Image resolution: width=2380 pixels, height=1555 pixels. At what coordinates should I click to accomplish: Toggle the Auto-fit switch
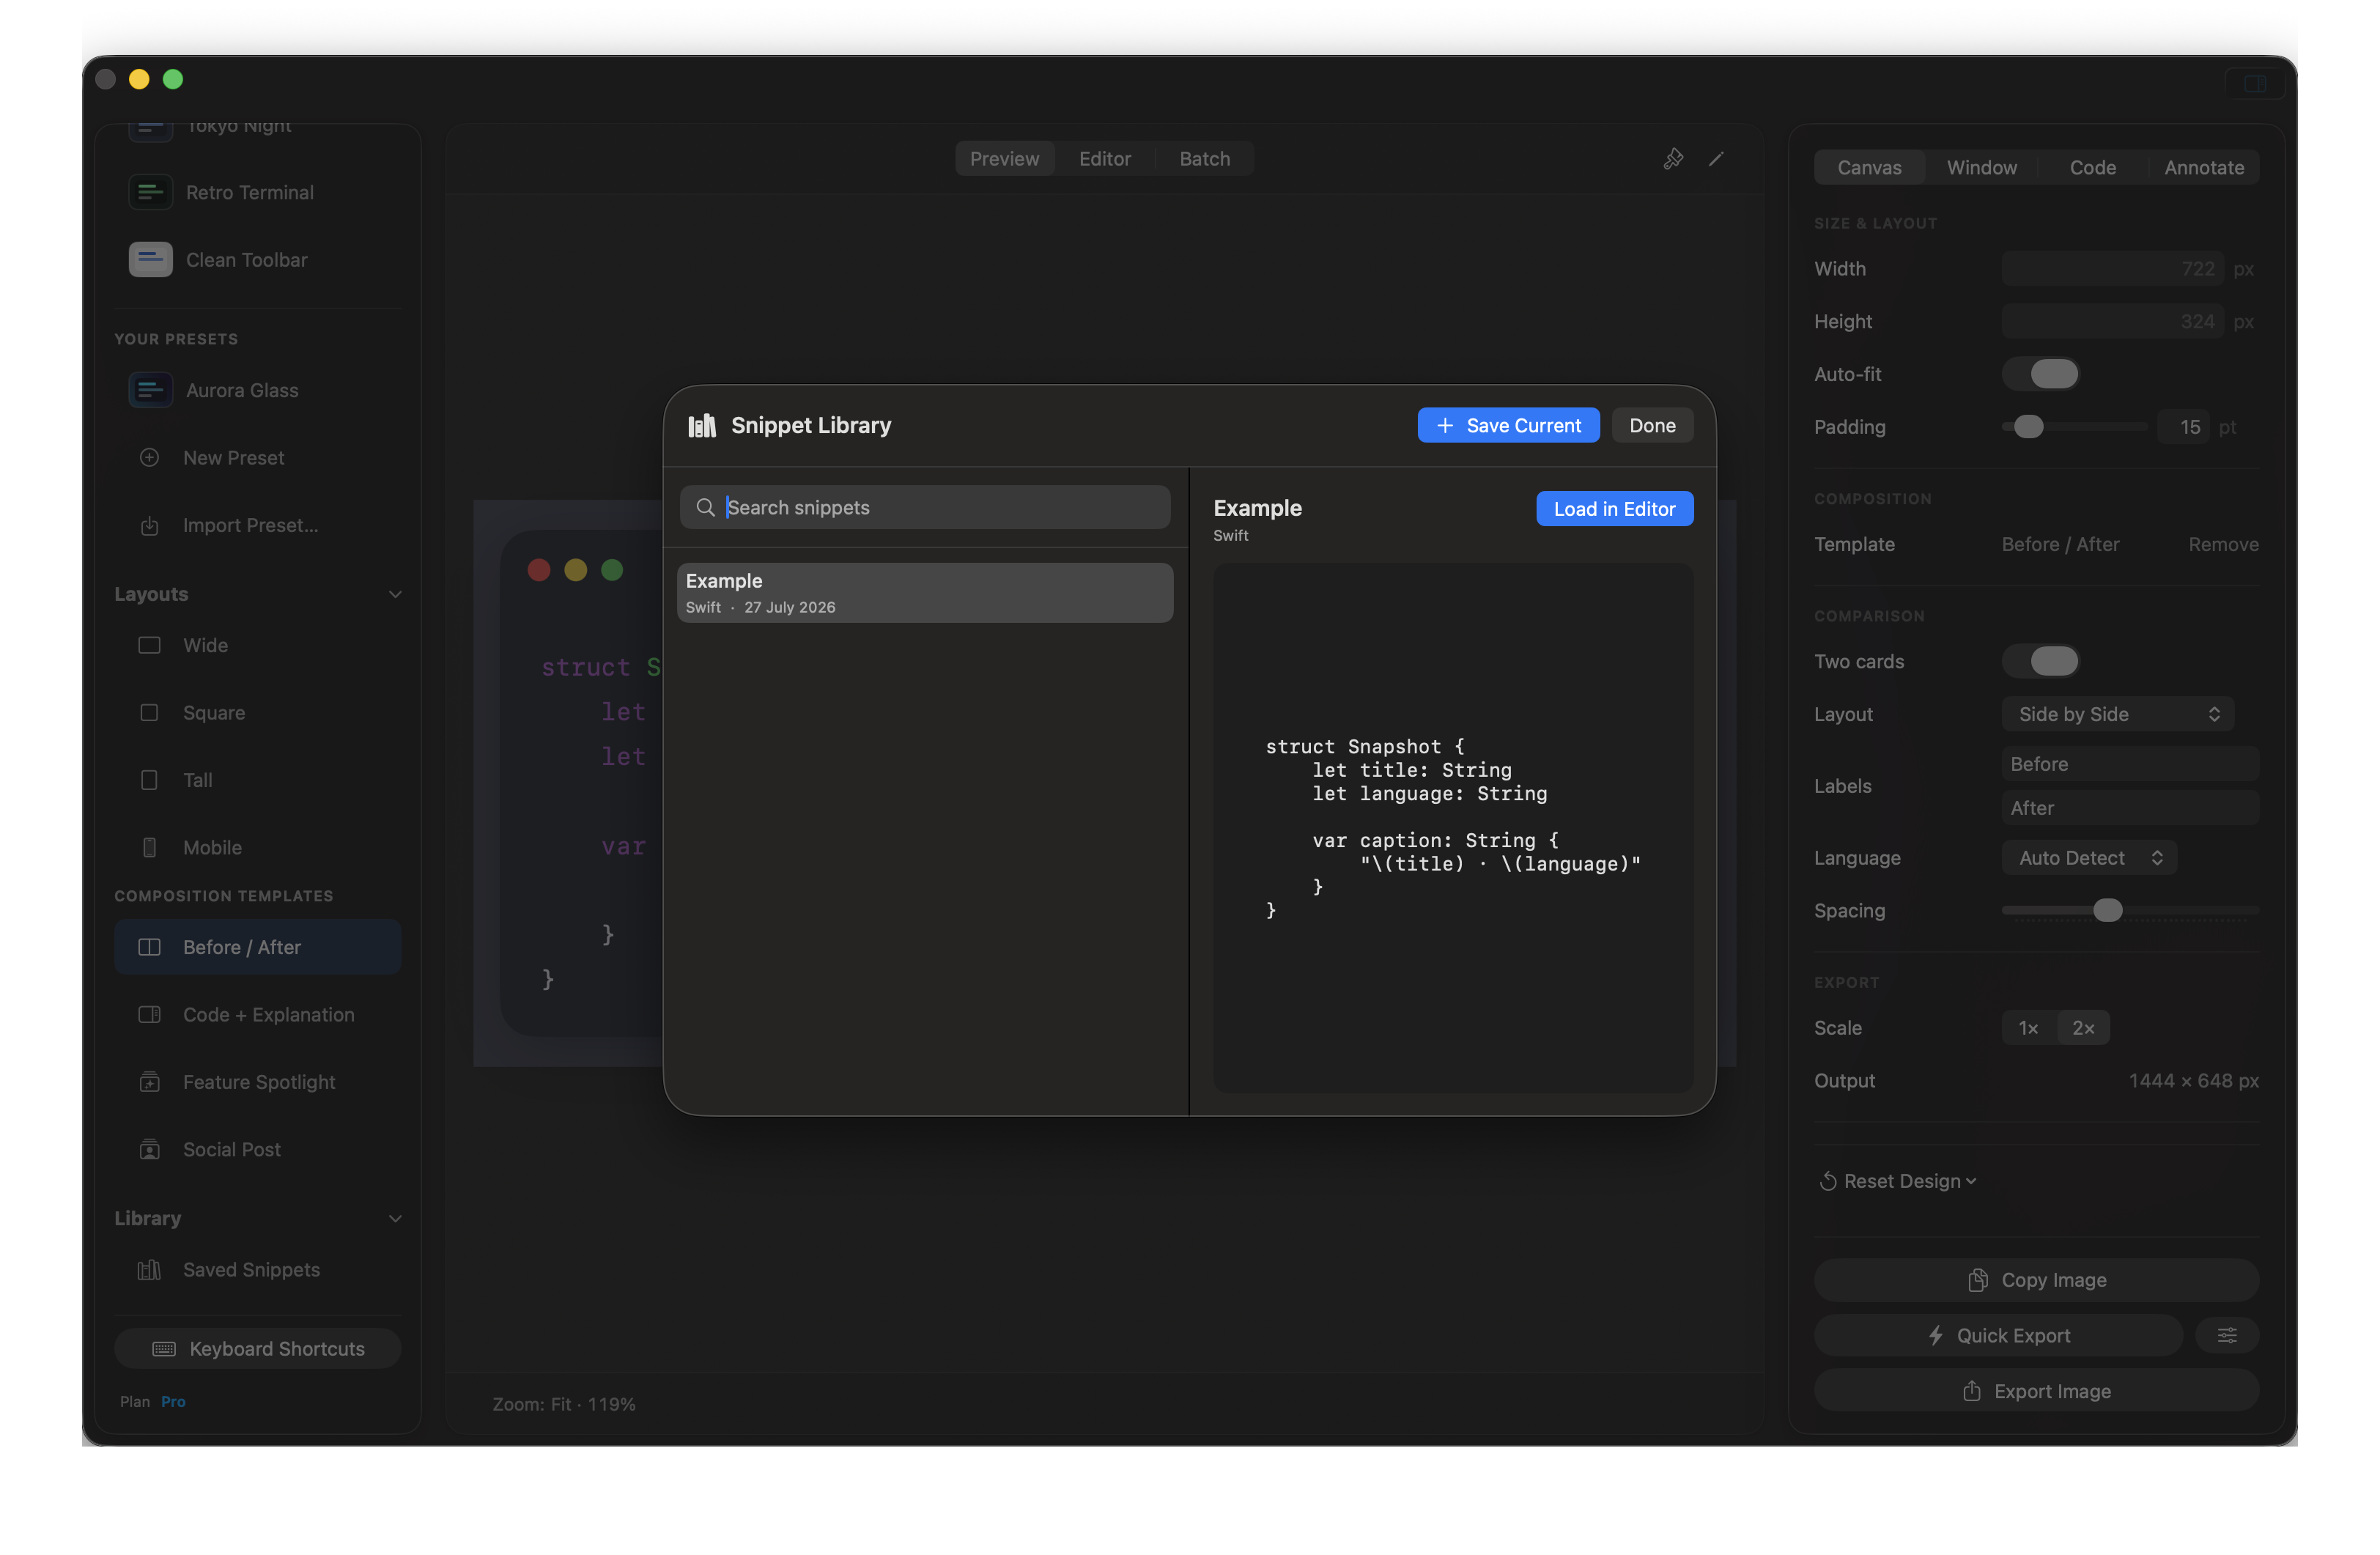pyautogui.click(x=2040, y=374)
